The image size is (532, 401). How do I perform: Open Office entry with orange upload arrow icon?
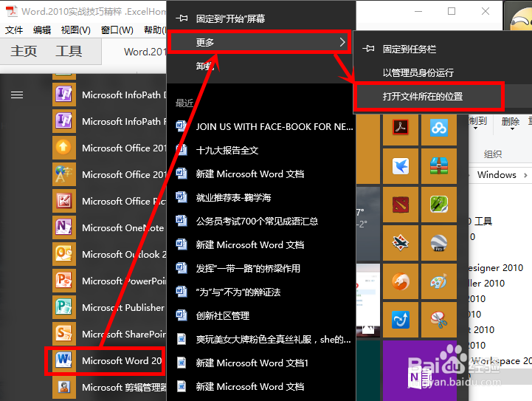pos(109,148)
